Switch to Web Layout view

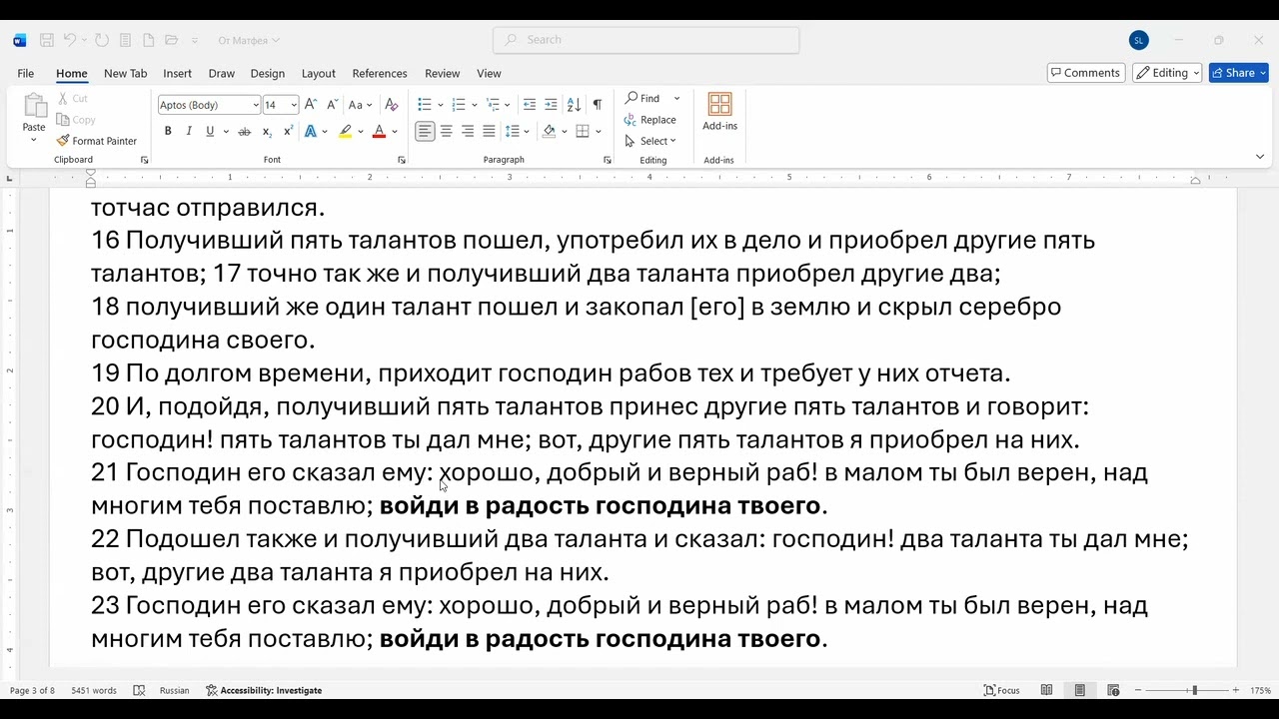click(x=1113, y=690)
